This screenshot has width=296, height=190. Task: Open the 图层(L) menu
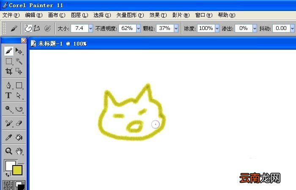pos(79,15)
